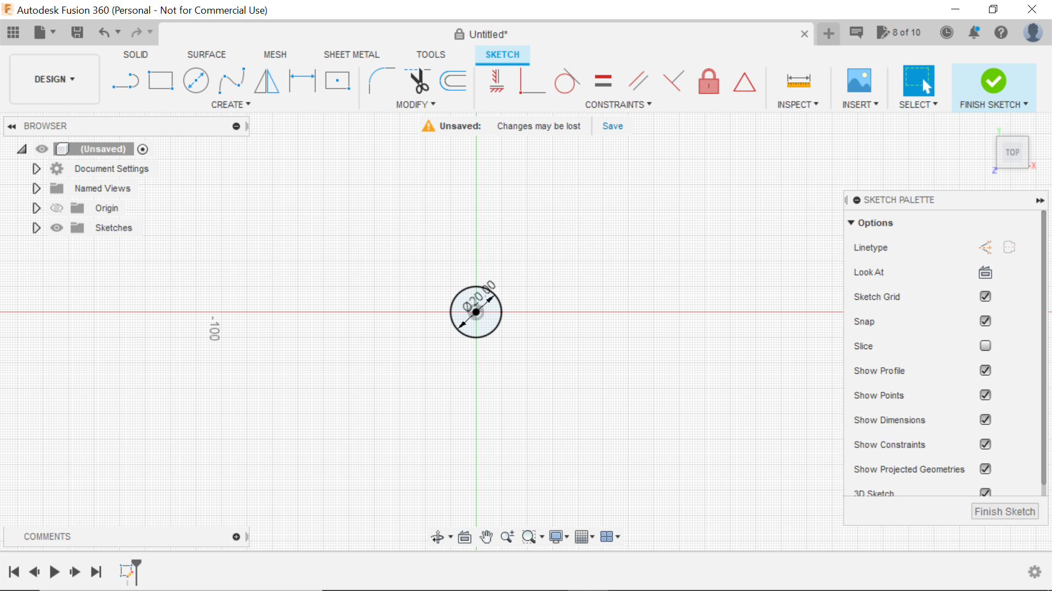
Task: Switch to the SOLID ribbon tab
Action: 135,54
